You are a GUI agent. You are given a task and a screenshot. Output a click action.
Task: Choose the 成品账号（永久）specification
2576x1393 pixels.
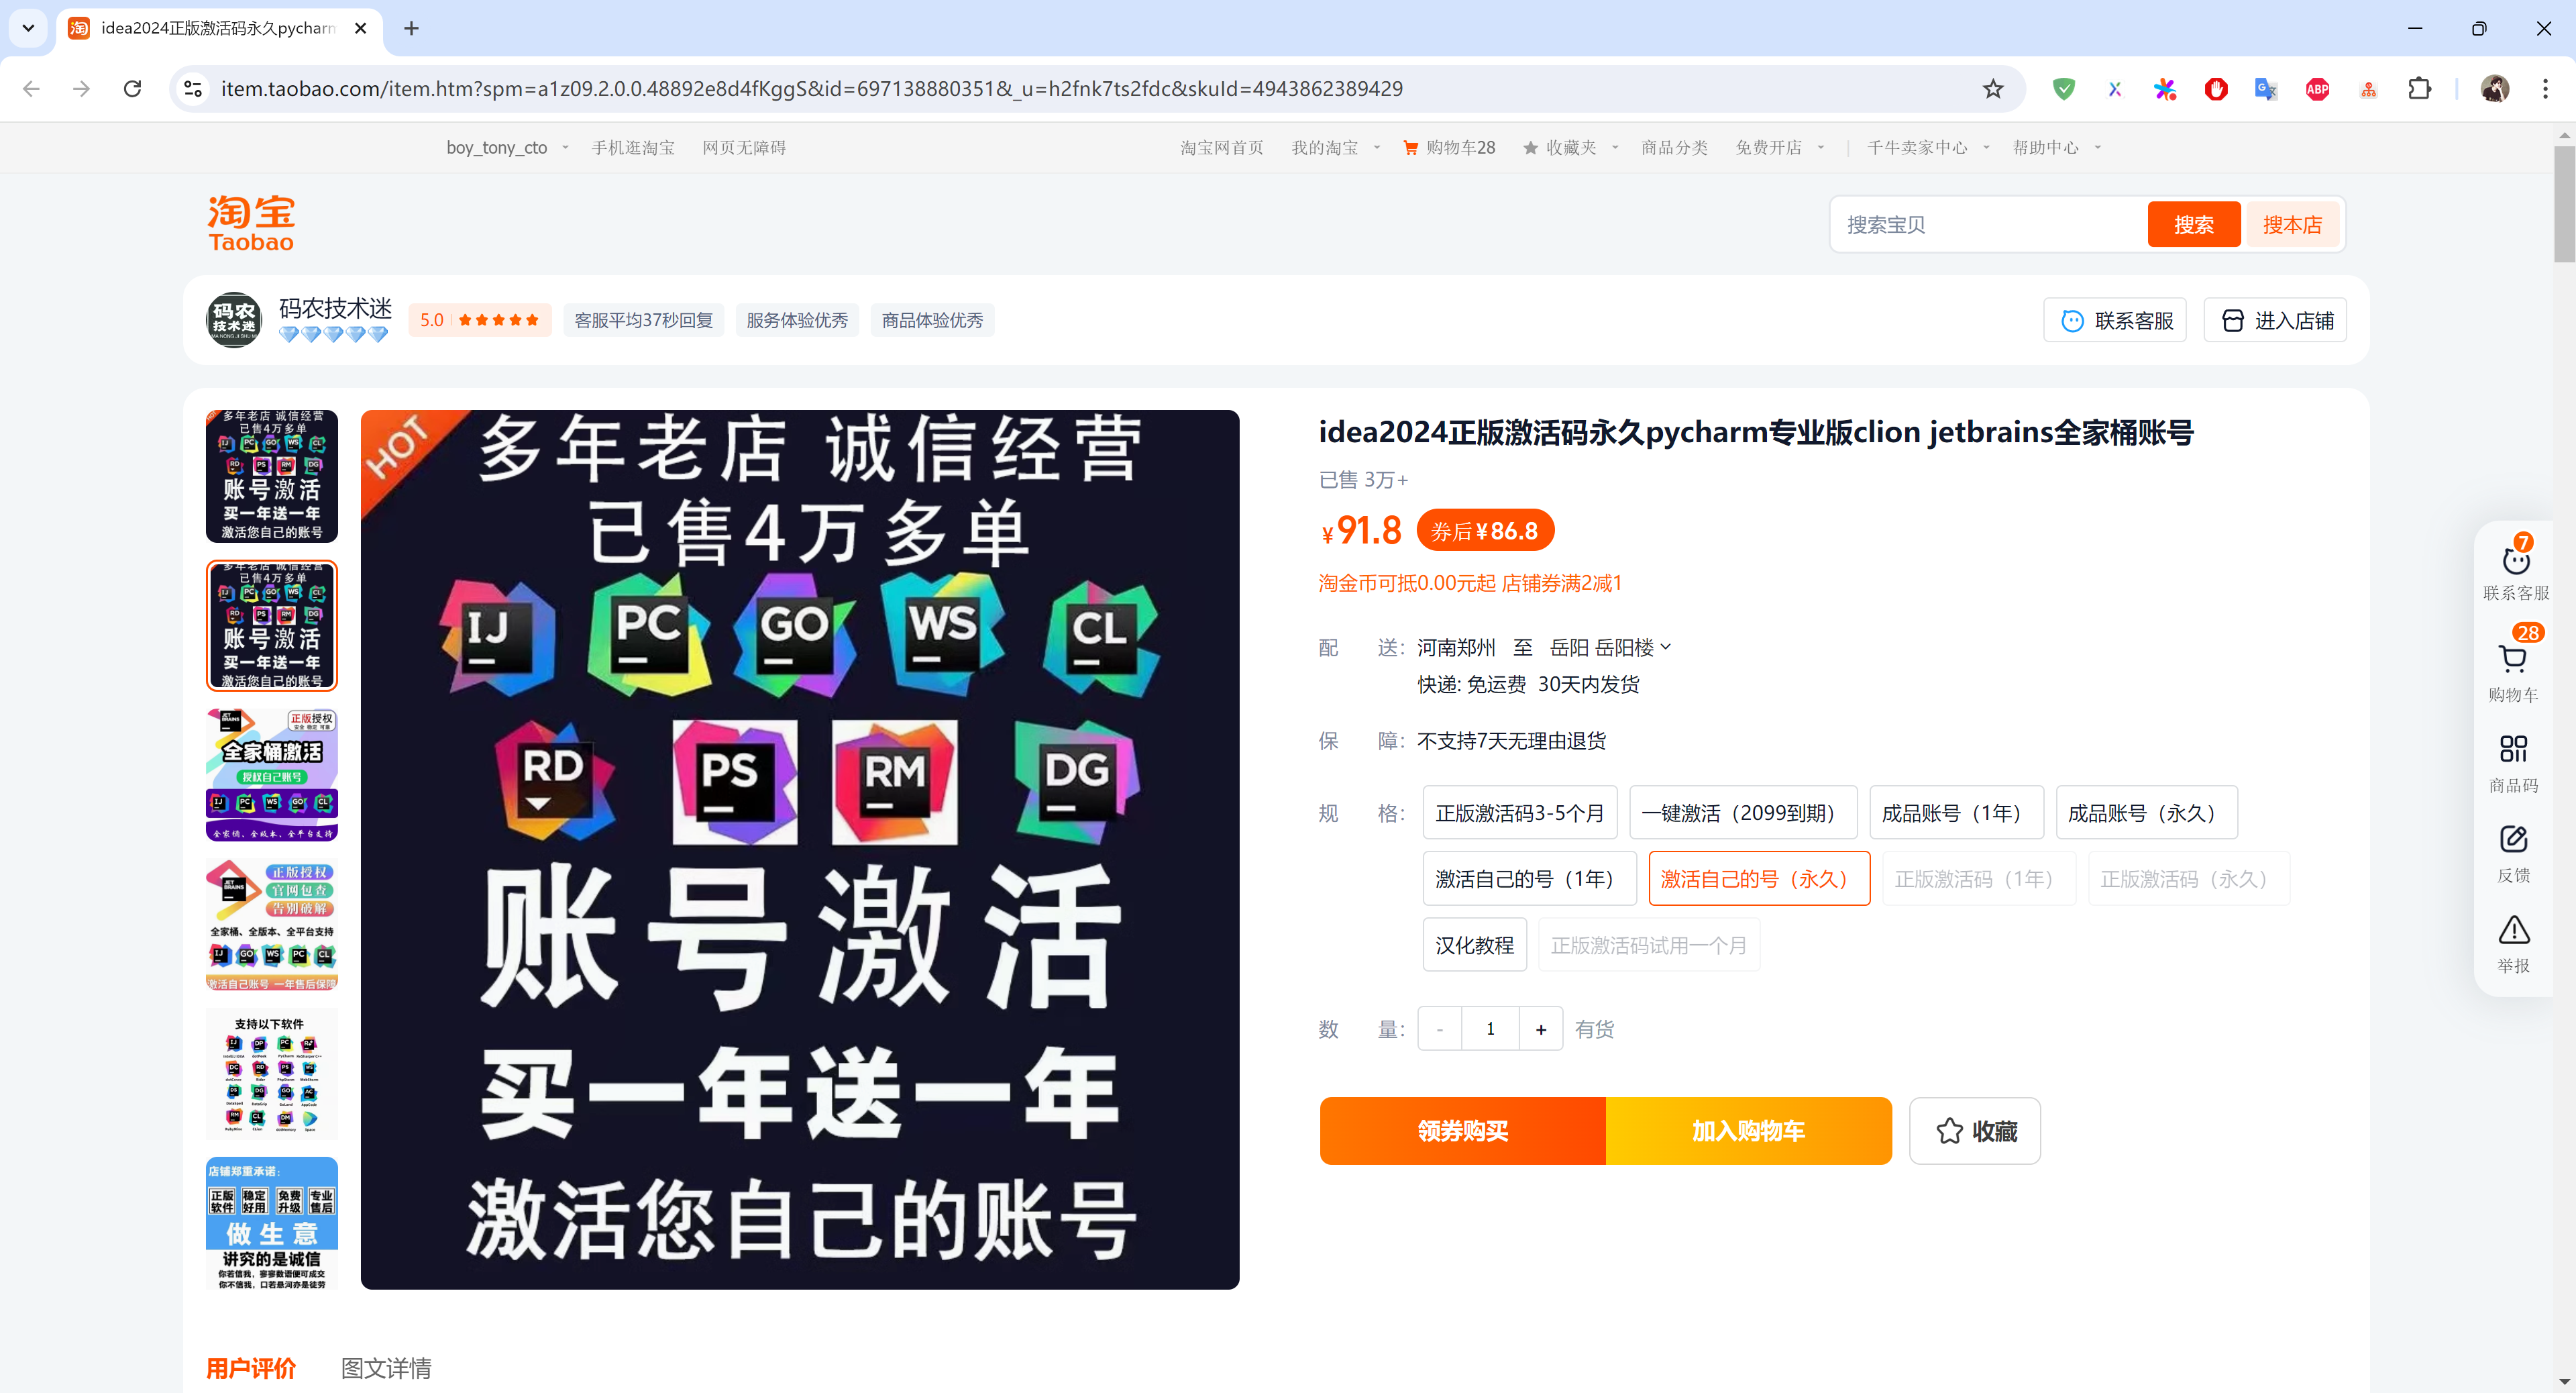tap(2145, 813)
